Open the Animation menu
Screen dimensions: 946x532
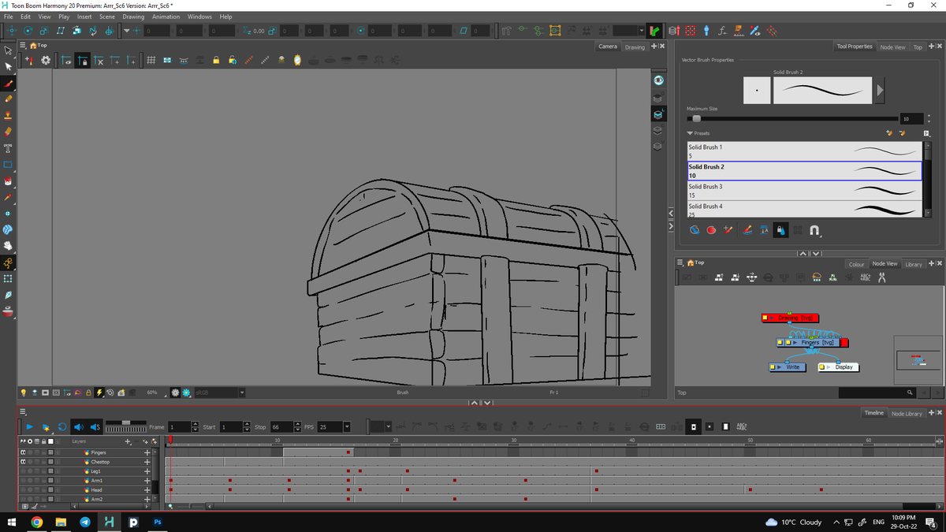(x=166, y=17)
